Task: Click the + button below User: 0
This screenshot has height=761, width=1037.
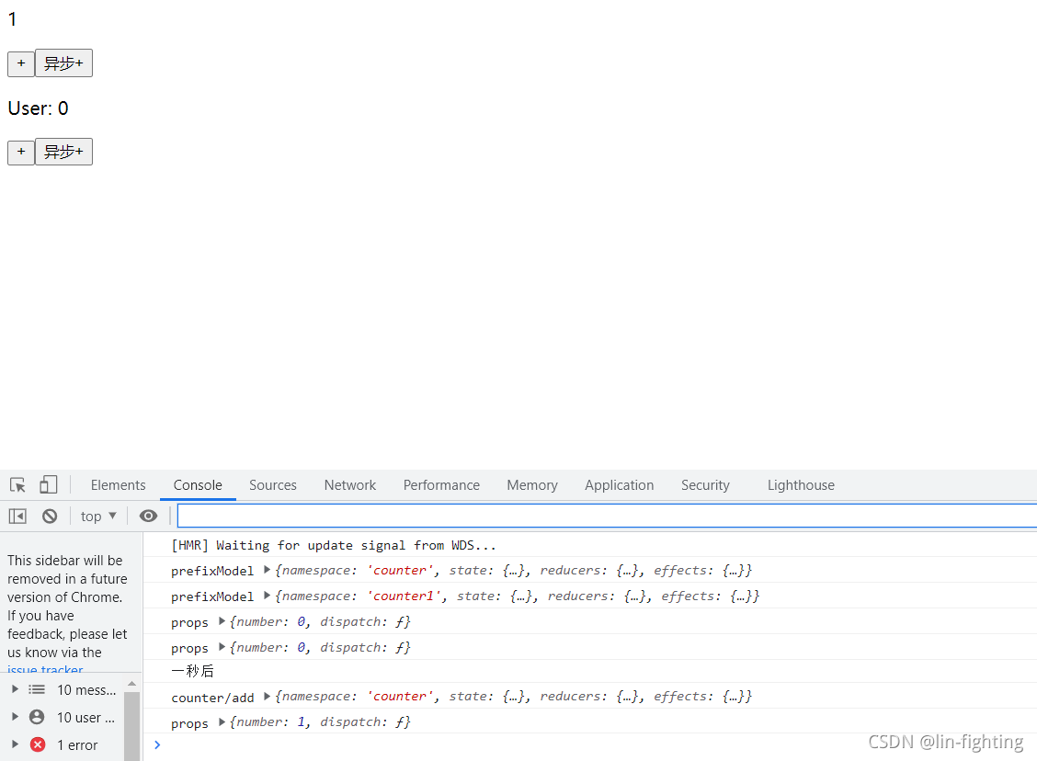Action: (21, 152)
